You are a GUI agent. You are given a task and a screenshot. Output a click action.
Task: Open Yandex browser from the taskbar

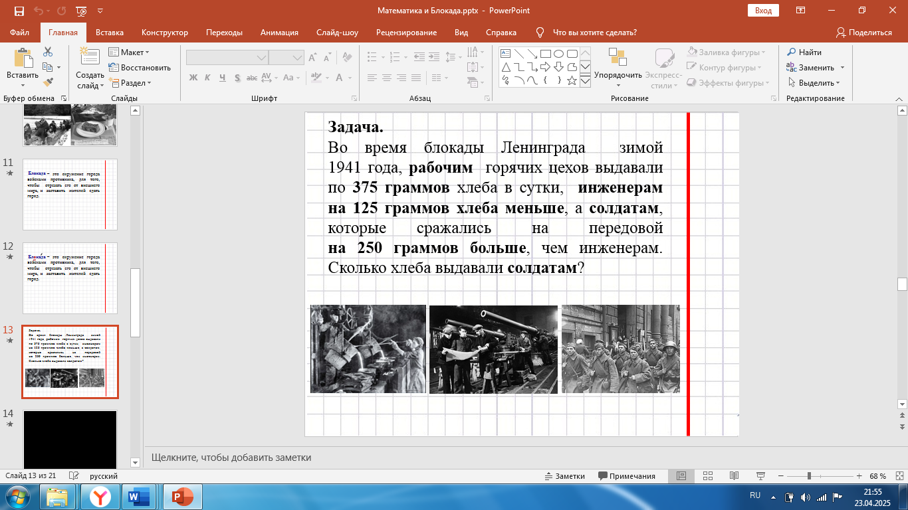click(99, 497)
